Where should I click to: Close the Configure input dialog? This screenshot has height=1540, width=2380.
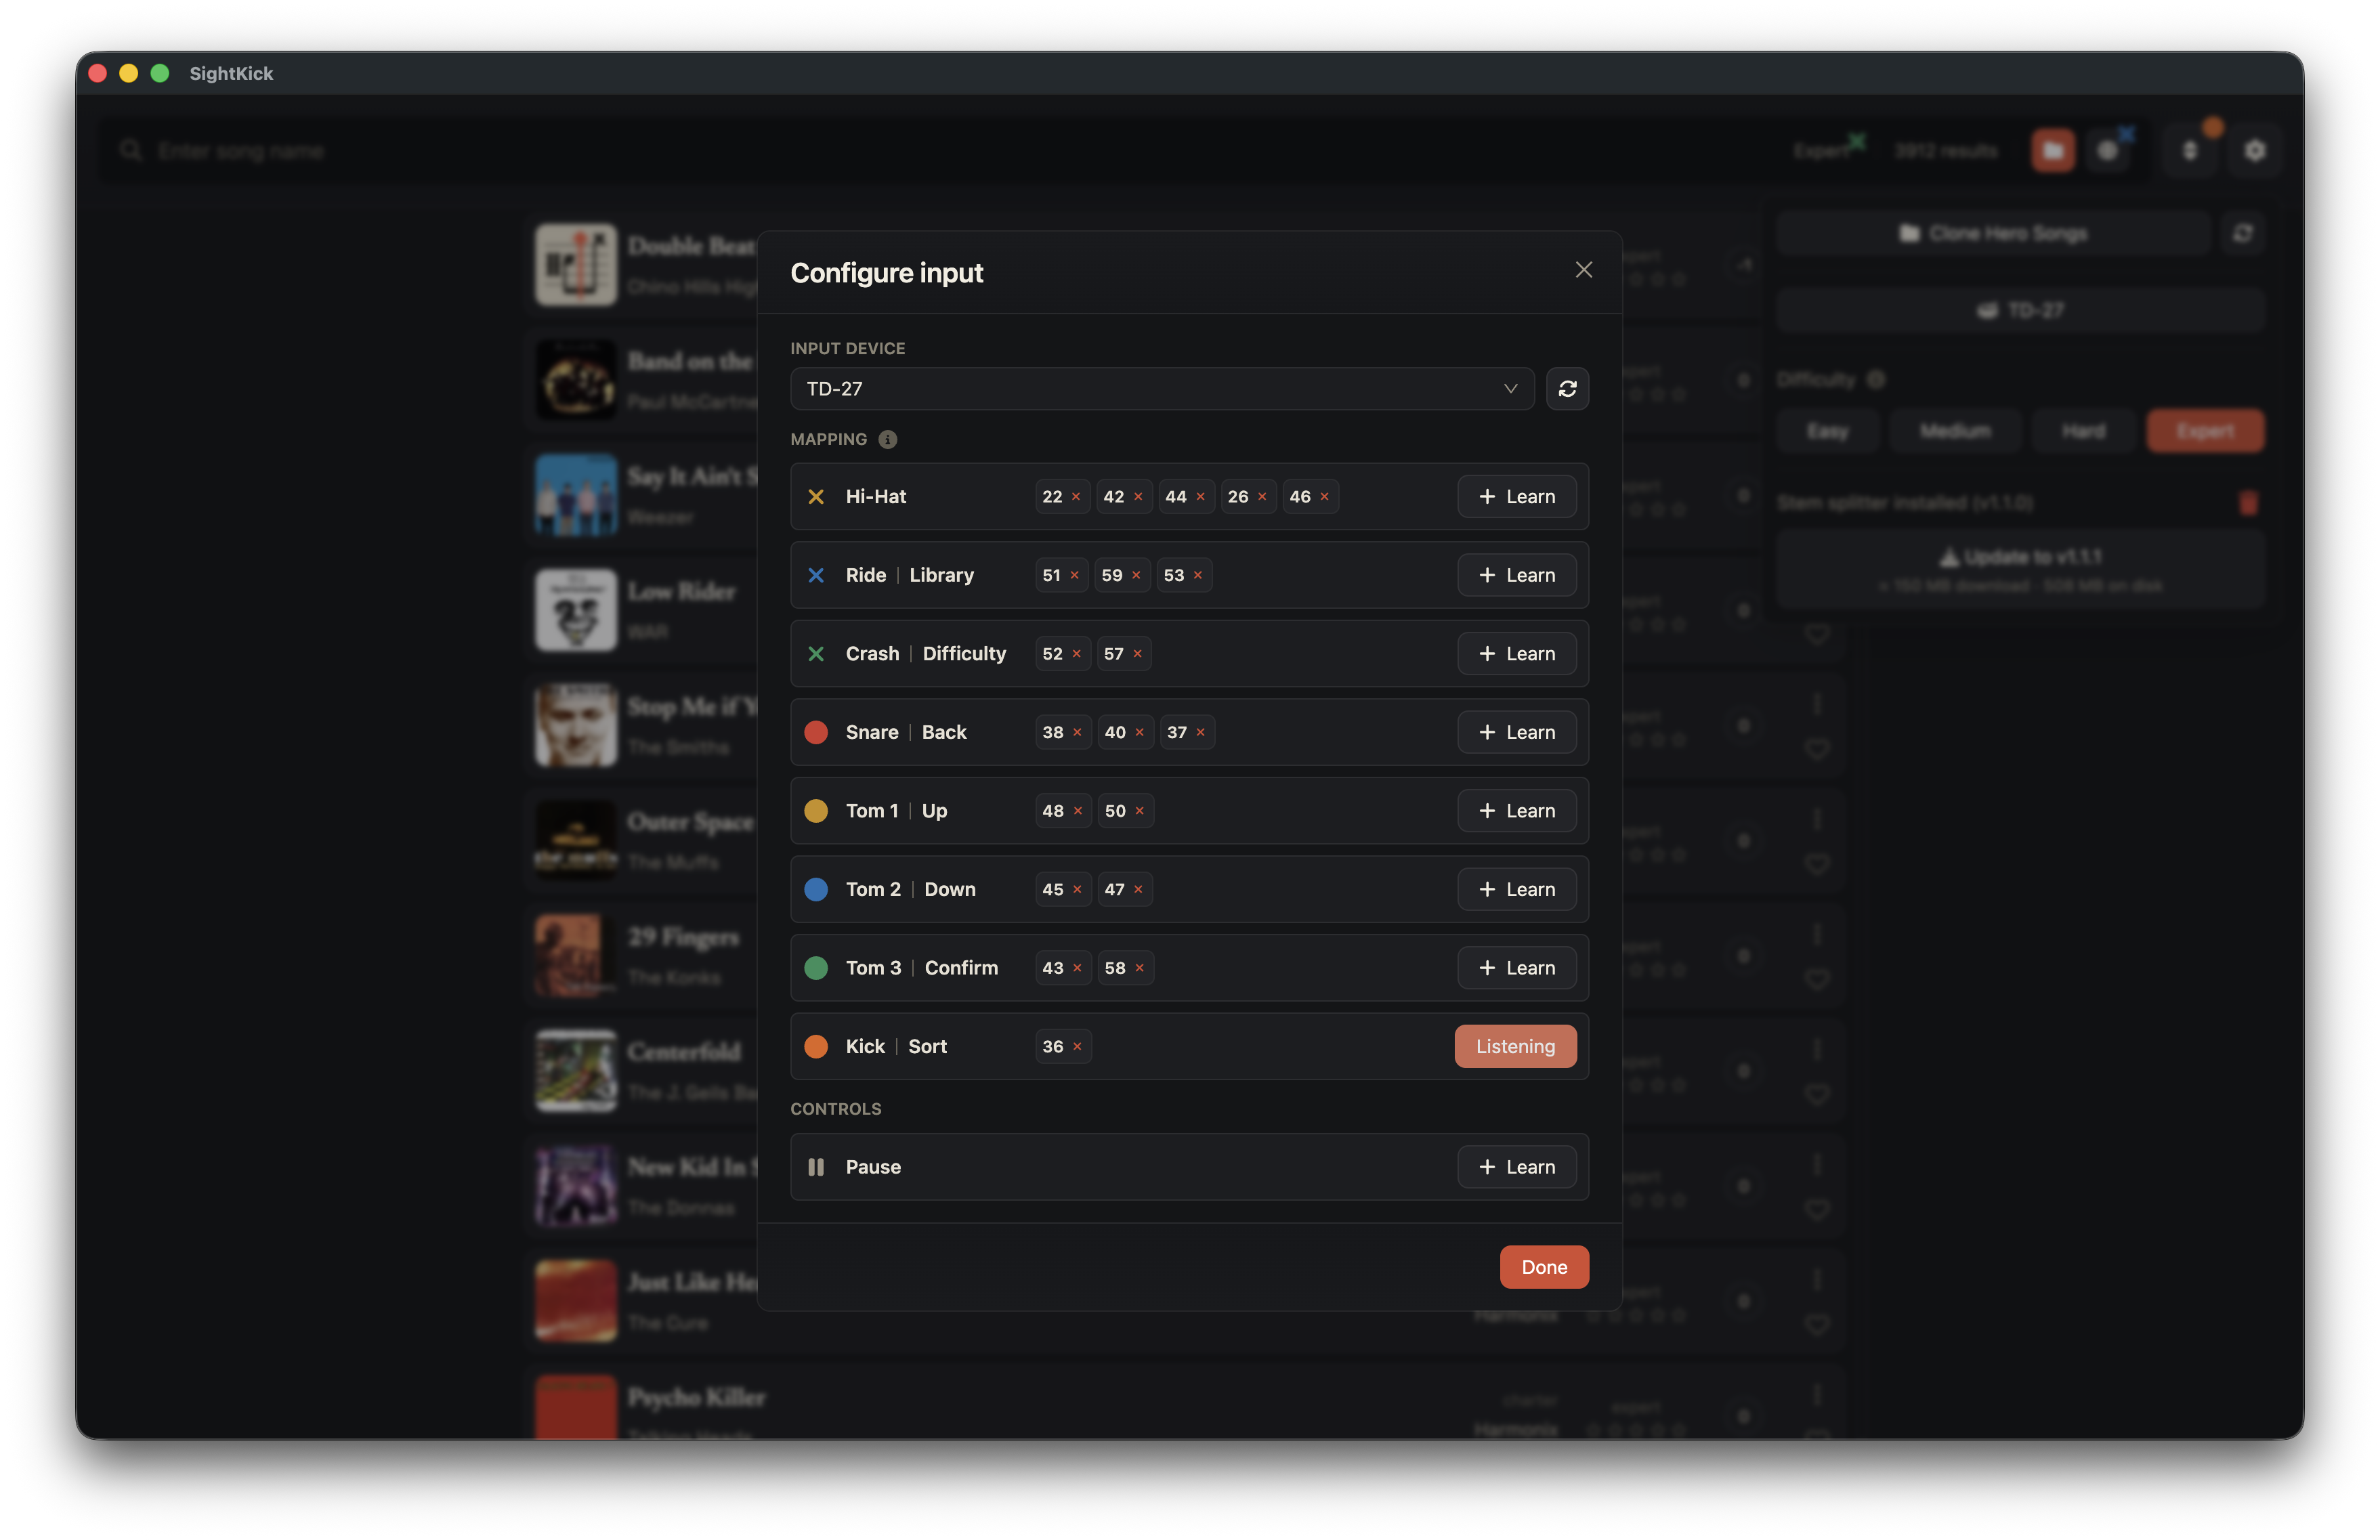click(x=1583, y=270)
